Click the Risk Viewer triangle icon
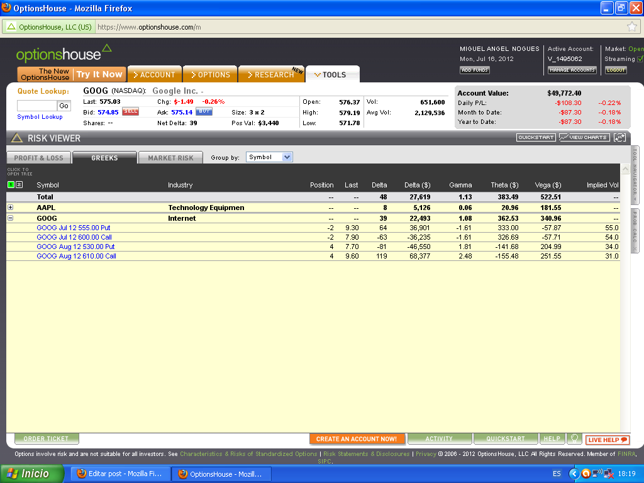644x483 pixels. point(16,138)
